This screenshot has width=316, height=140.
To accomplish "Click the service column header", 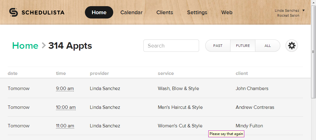I will [166, 73].
